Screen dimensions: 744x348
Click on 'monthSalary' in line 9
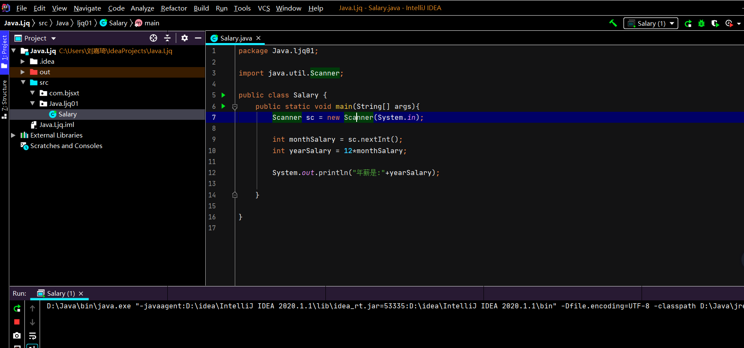click(312, 140)
